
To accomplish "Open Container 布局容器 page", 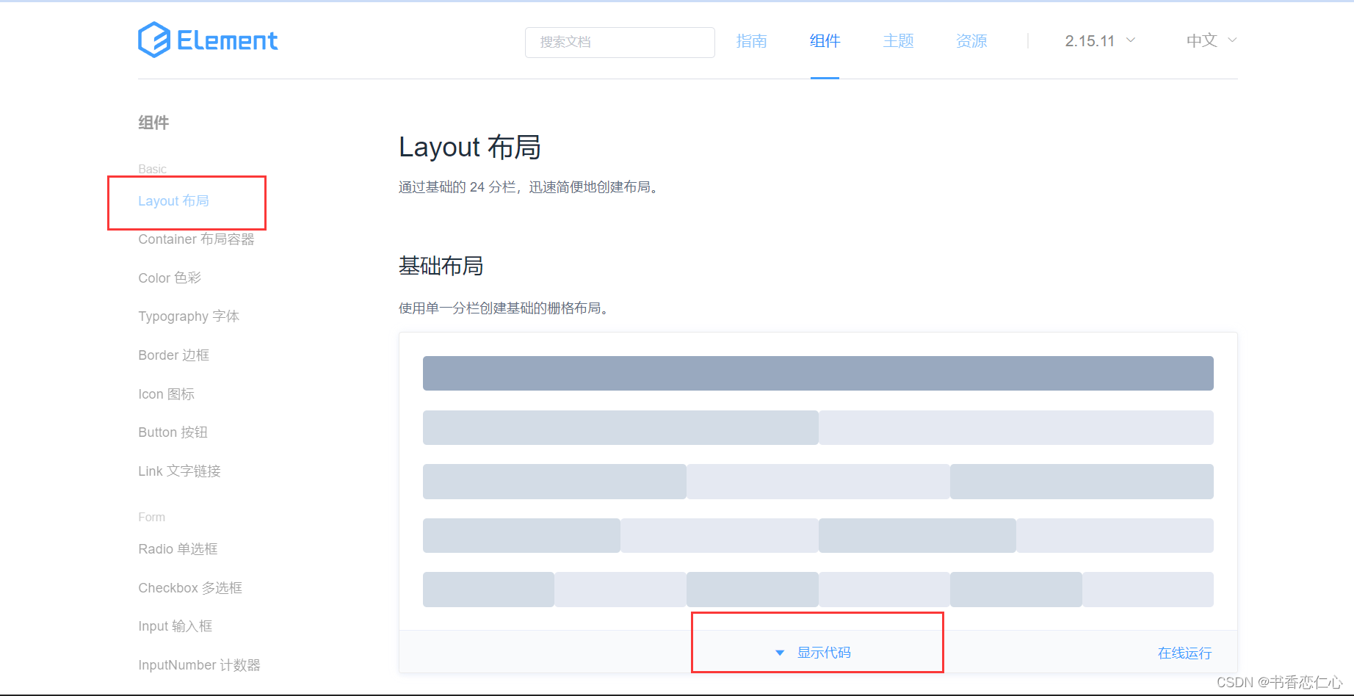I will tap(196, 239).
